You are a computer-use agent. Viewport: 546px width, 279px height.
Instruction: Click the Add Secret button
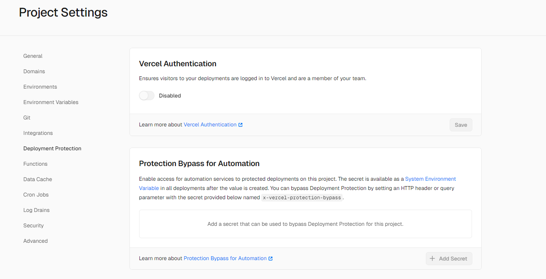click(x=449, y=259)
